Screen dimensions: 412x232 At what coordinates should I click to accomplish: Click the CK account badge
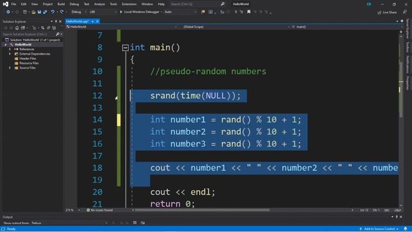[369, 5]
